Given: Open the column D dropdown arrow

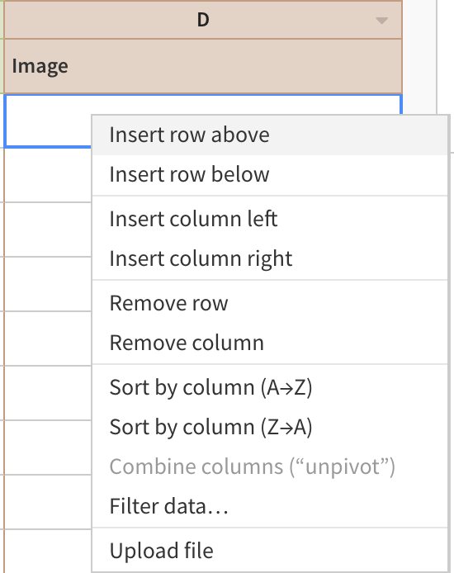Looking at the screenshot, I should [381, 21].
